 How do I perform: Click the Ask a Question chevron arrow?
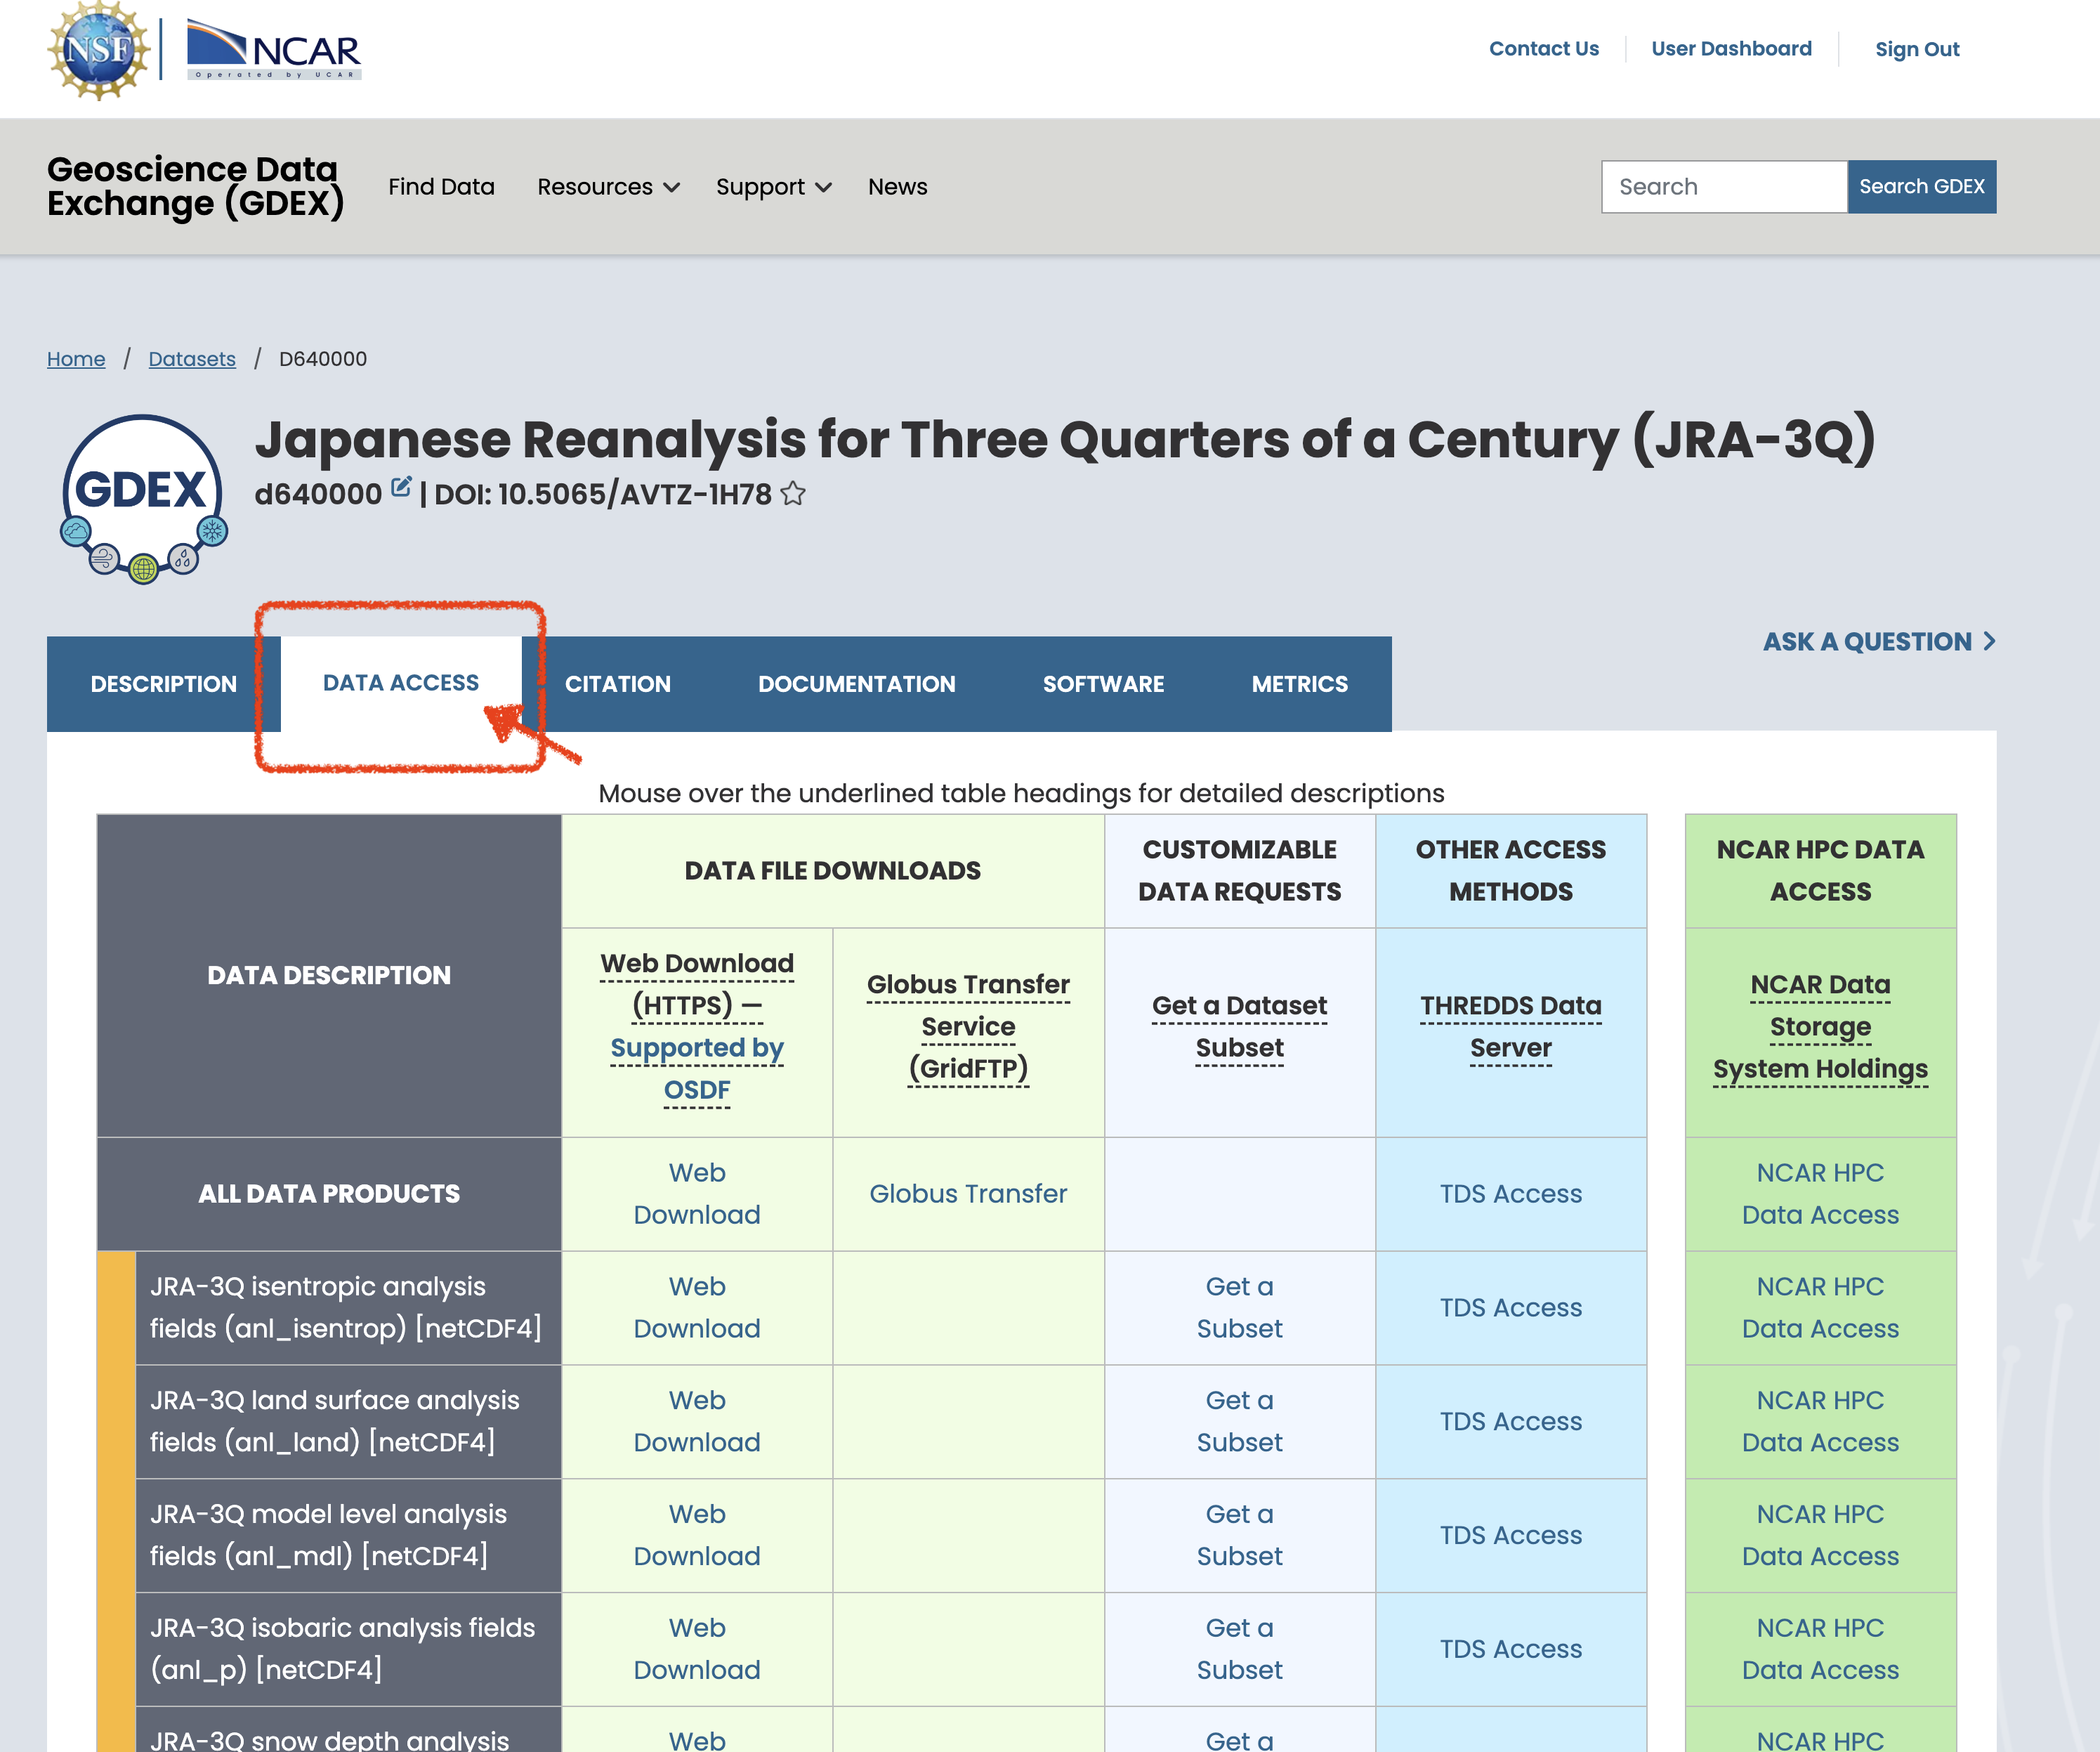1988,642
